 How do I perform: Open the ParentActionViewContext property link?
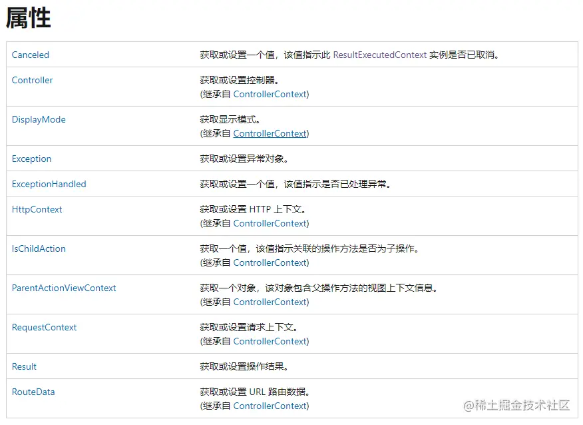coord(64,288)
